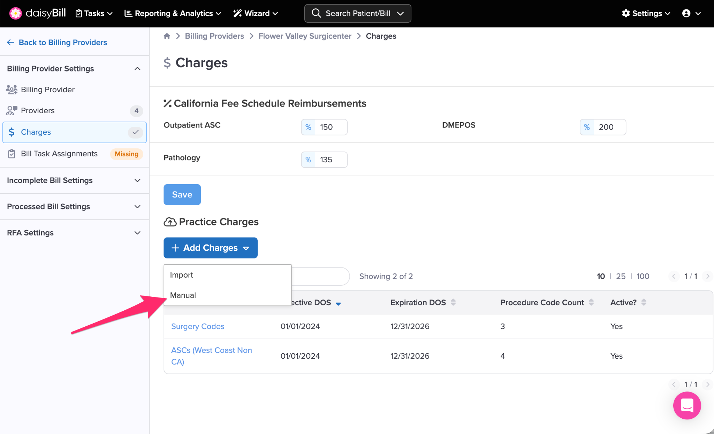Open the Surgery Codes charge link
Image resolution: width=714 pixels, height=434 pixels.
coord(197,326)
